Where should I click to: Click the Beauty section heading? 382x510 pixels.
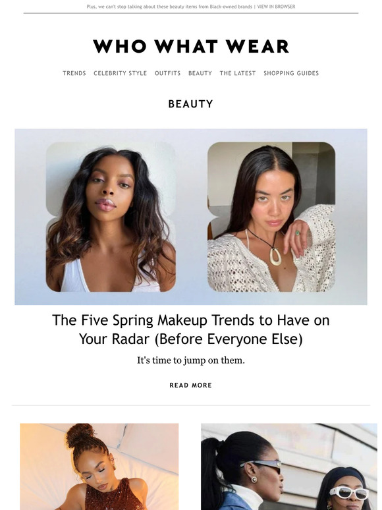click(x=191, y=104)
